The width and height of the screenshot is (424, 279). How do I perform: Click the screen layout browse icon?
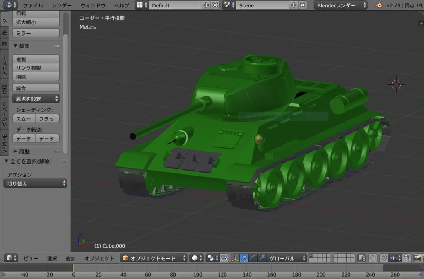[x=142, y=5]
